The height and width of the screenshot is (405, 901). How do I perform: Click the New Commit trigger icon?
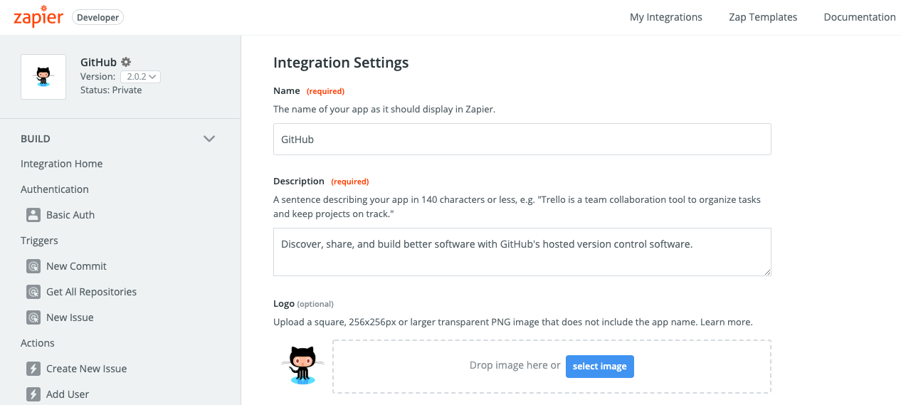tap(33, 266)
